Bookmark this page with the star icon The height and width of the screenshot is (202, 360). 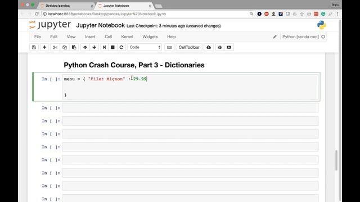(301, 14)
